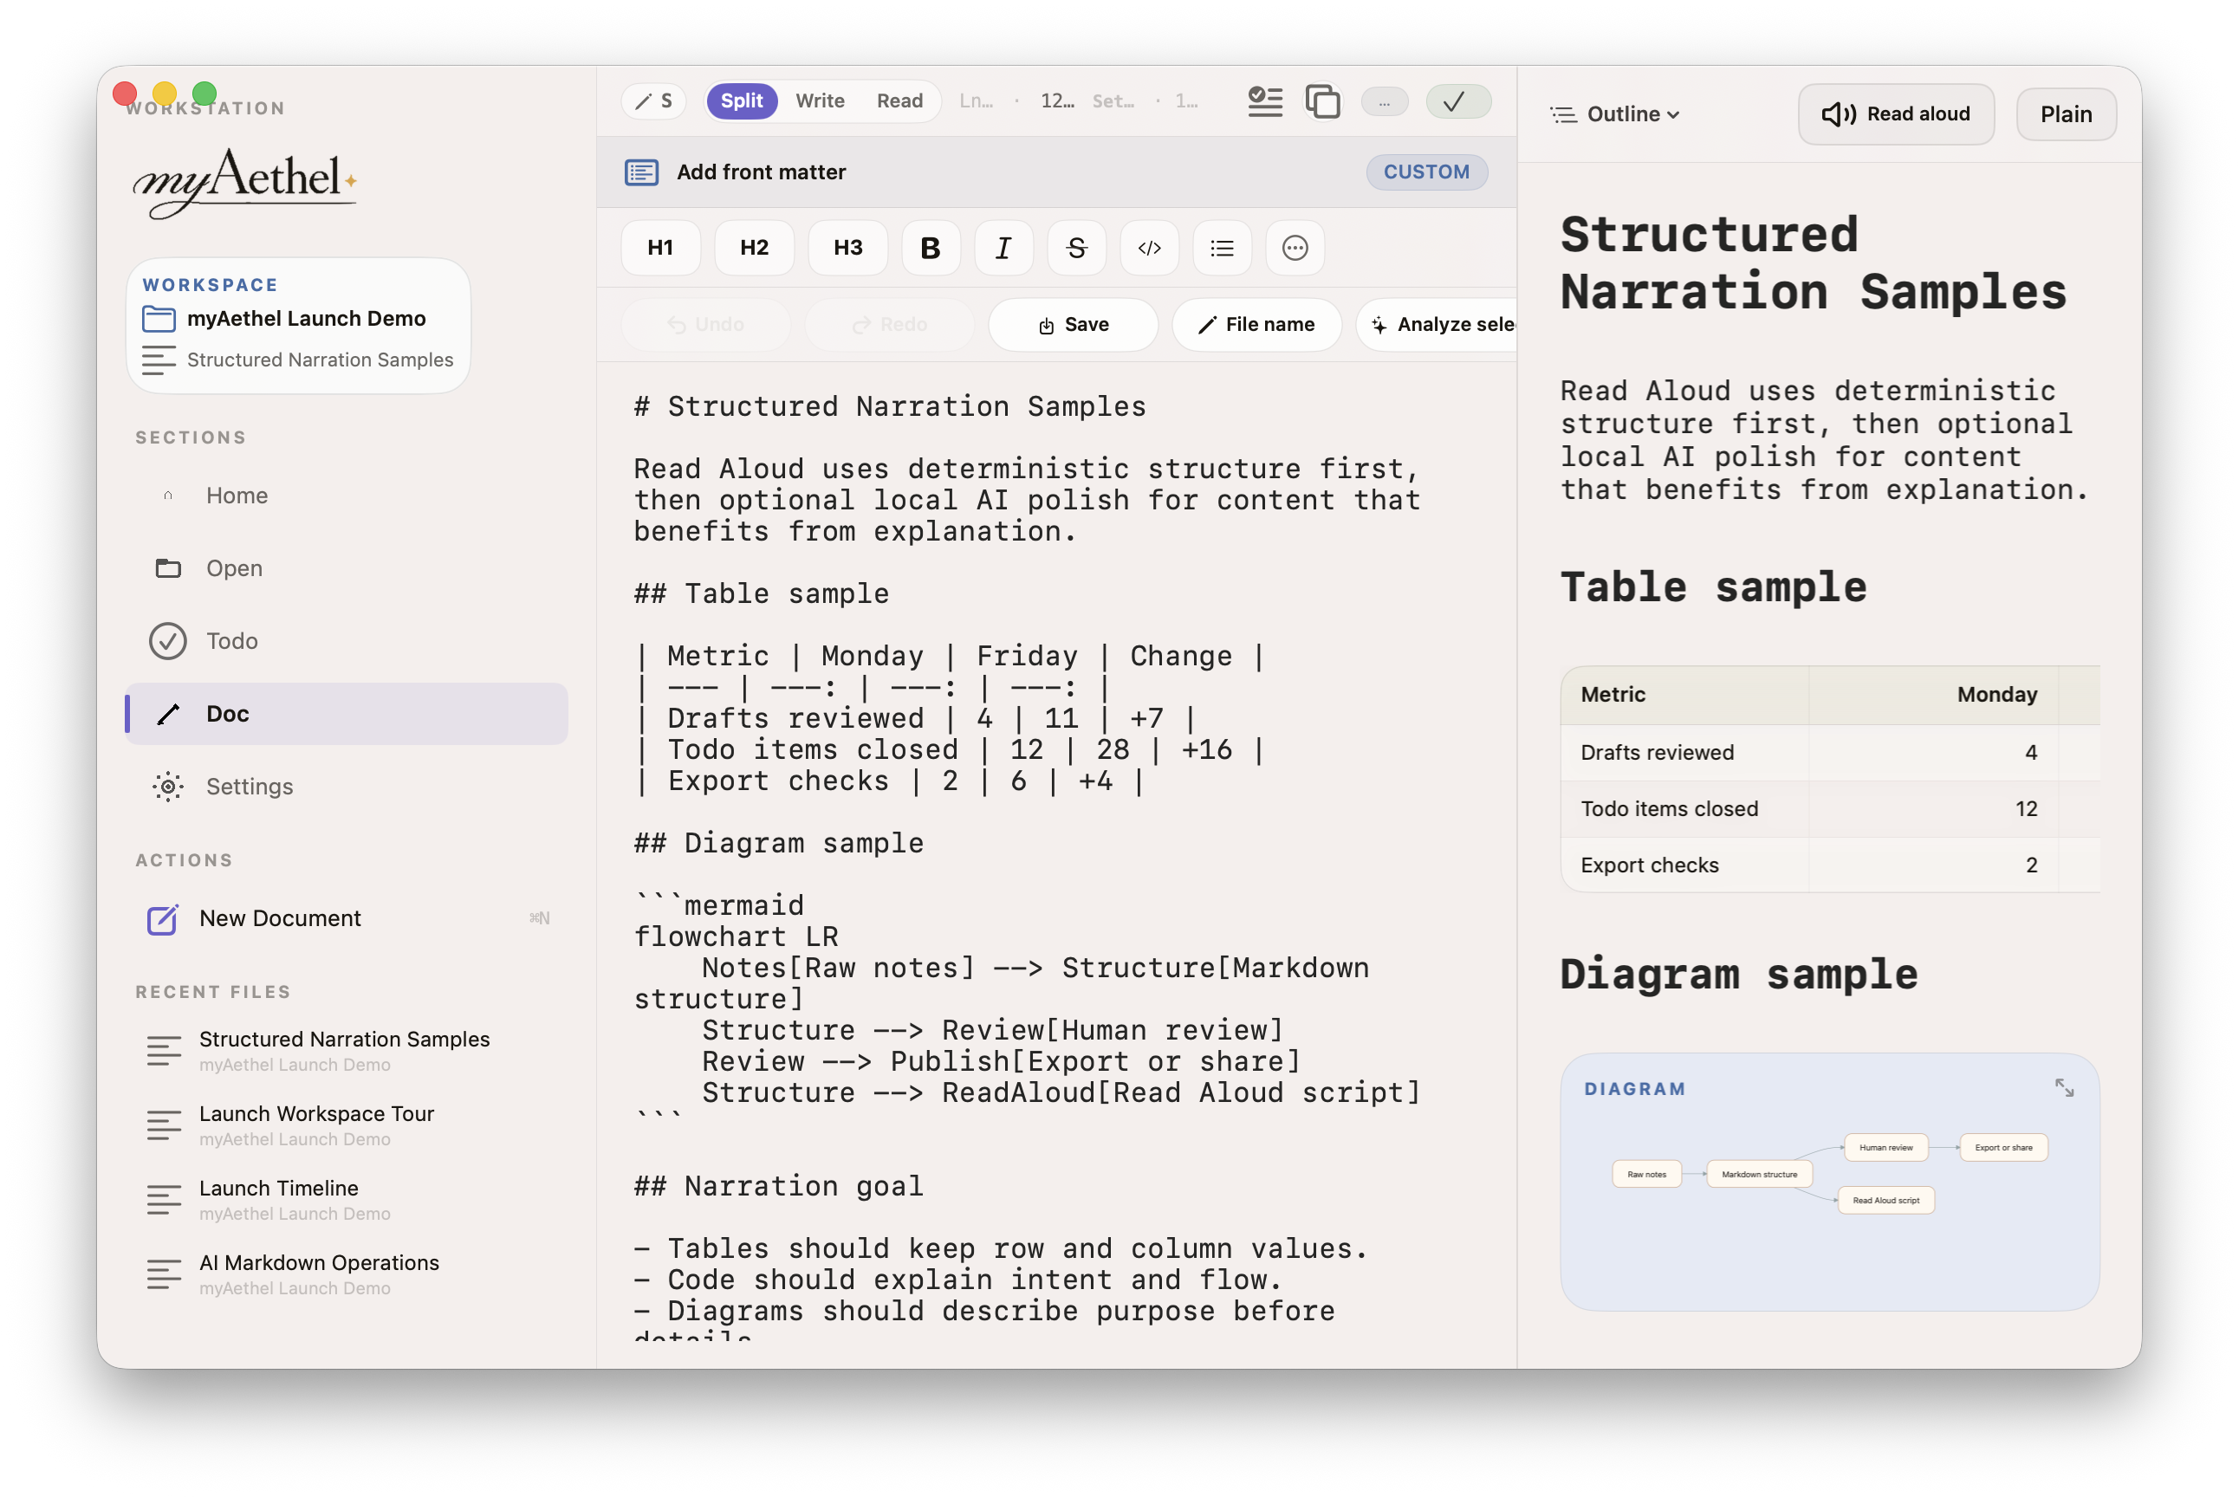The height and width of the screenshot is (1497, 2239).
Task: Open the Home section
Action: pyautogui.click(x=346, y=496)
